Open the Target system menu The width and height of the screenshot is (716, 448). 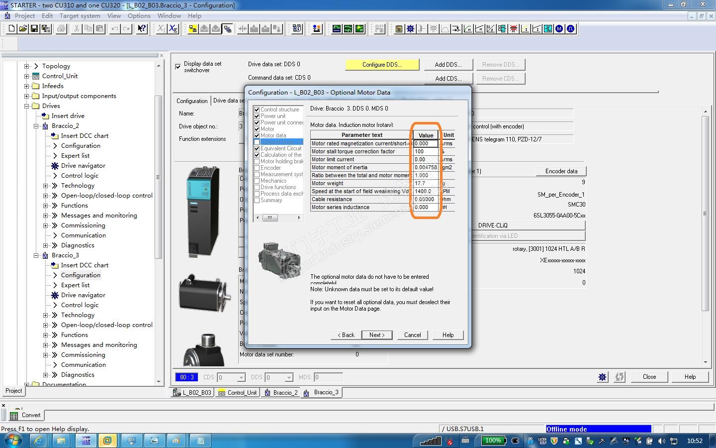click(80, 15)
